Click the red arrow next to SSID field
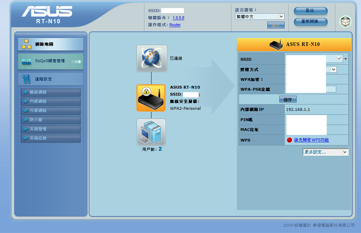Viewport: 361px width, 233px height. (345, 59)
